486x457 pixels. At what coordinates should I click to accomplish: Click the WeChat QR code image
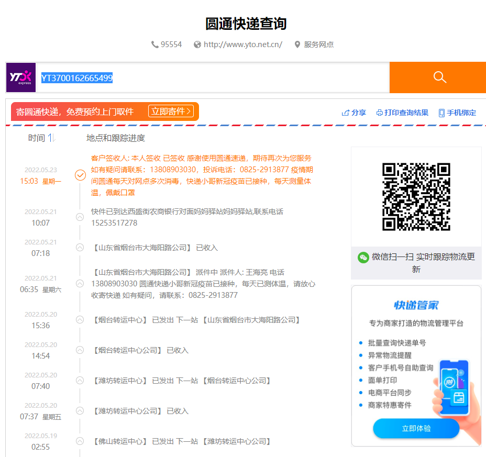click(x=416, y=197)
